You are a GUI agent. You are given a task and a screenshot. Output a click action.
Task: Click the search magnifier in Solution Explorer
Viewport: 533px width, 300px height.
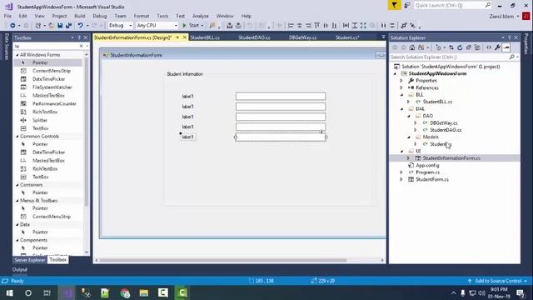point(512,57)
